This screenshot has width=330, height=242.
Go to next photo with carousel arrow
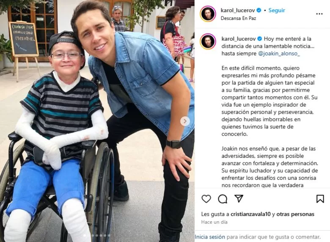pyautogui.click(x=185, y=121)
